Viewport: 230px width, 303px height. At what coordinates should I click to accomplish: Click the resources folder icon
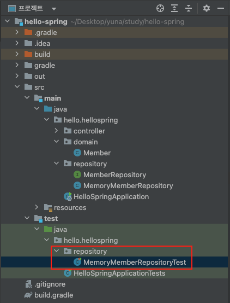click(48, 208)
